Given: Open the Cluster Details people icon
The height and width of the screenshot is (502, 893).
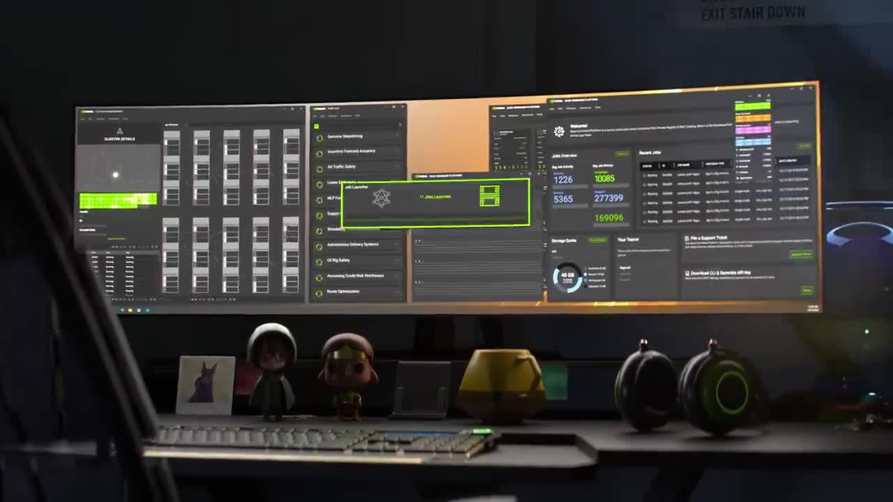Looking at the screenshot, I should click(119, 130).
